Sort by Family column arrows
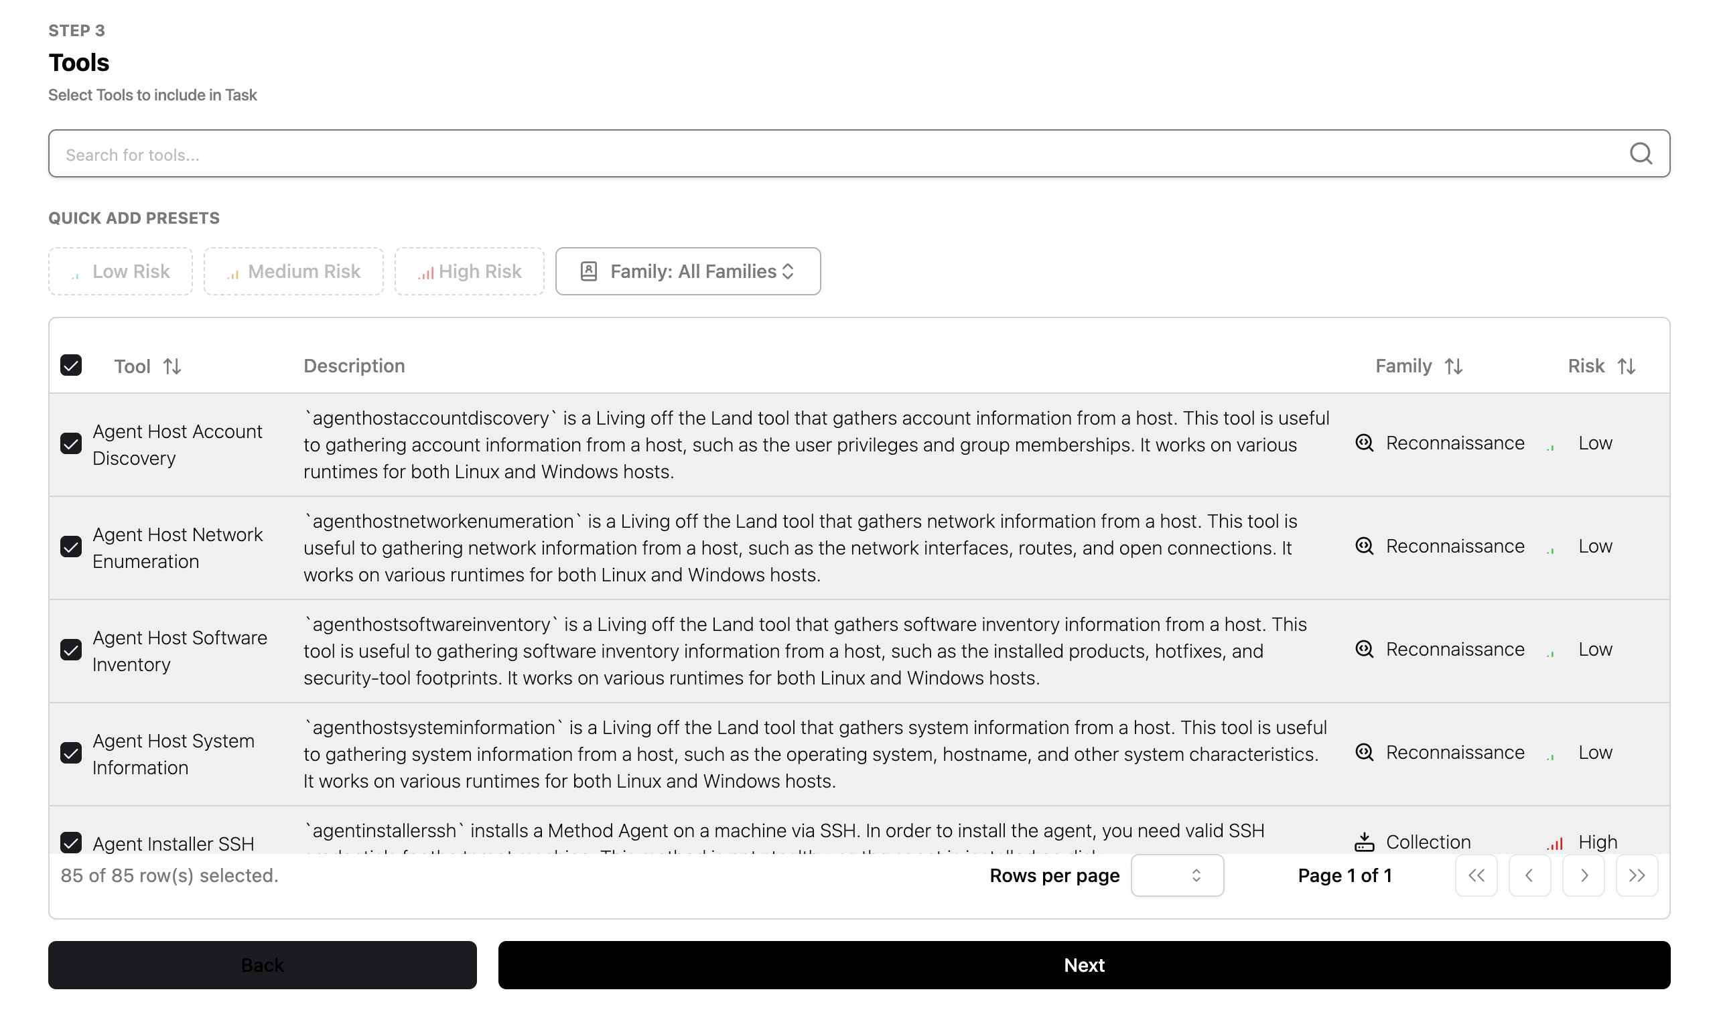1719x1010 pixels. tap(1453, 366)
